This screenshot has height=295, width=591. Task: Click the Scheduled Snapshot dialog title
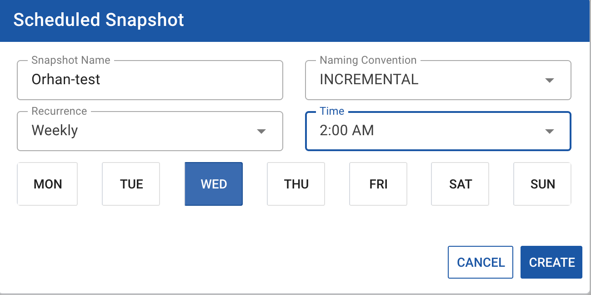click(x=99, y=20)
